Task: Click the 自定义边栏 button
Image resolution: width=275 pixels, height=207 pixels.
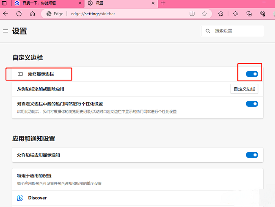Action: click(244, 89)
